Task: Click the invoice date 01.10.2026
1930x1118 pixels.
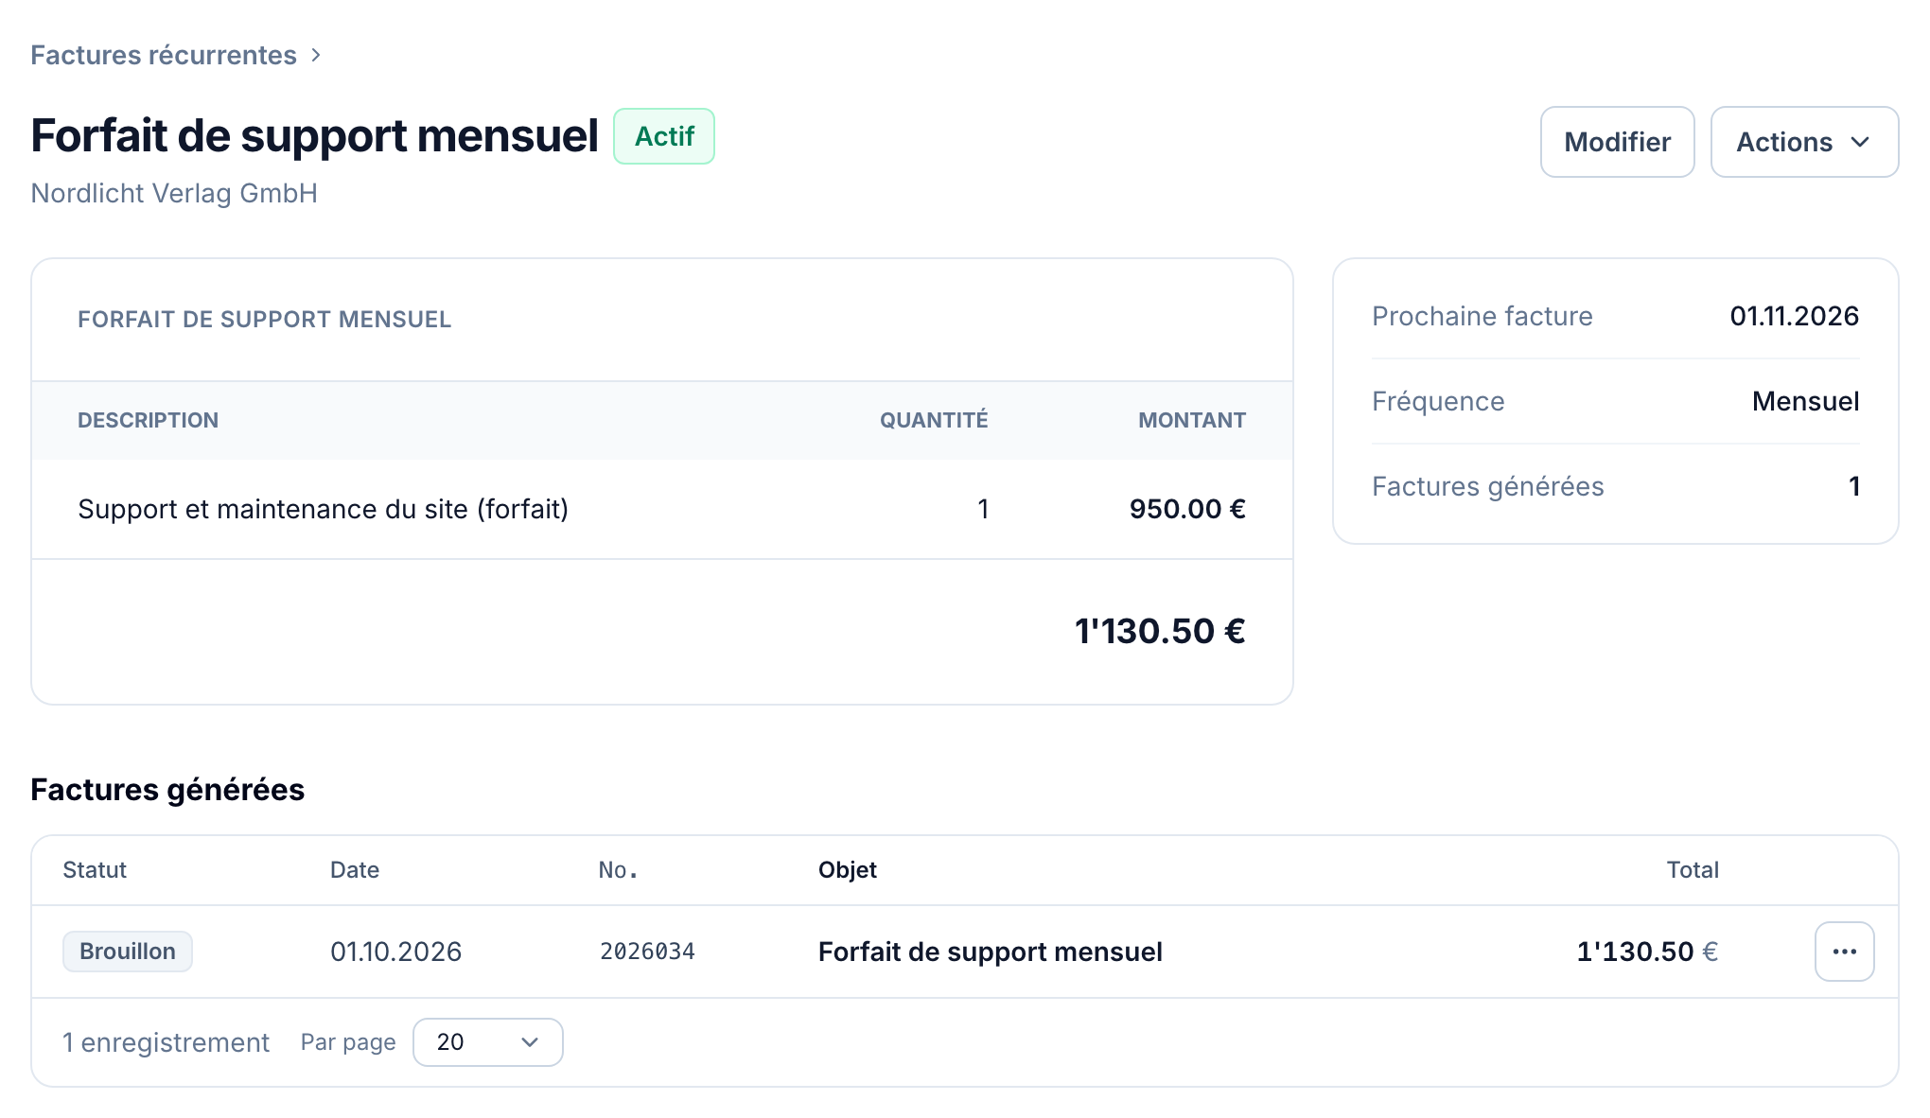Action: (395, 952)
